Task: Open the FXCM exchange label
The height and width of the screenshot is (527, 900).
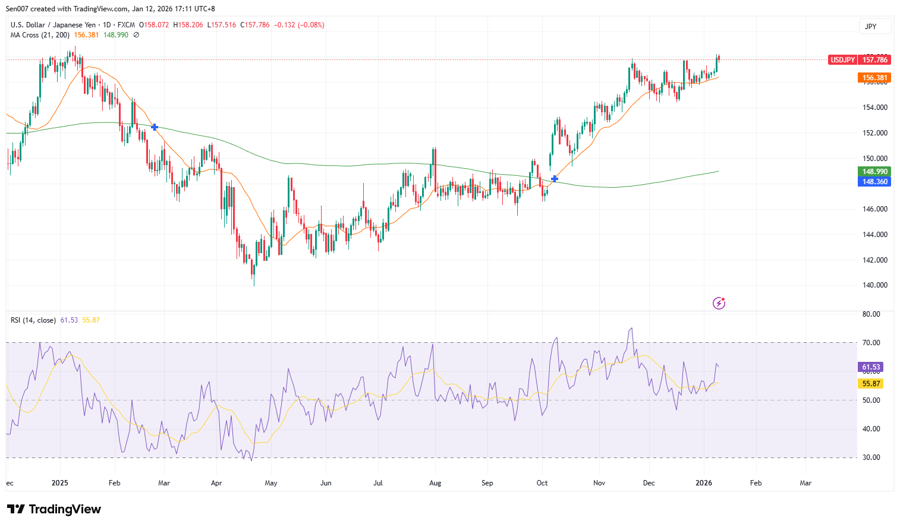Action: [x=128, y=25]
